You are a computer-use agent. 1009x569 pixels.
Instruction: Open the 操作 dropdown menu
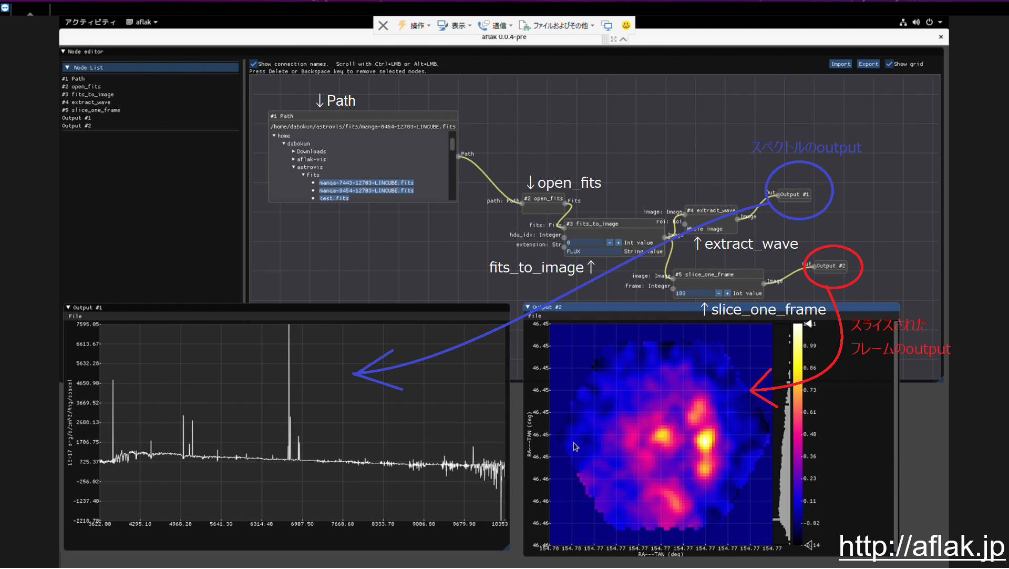(x=420, y=25)
